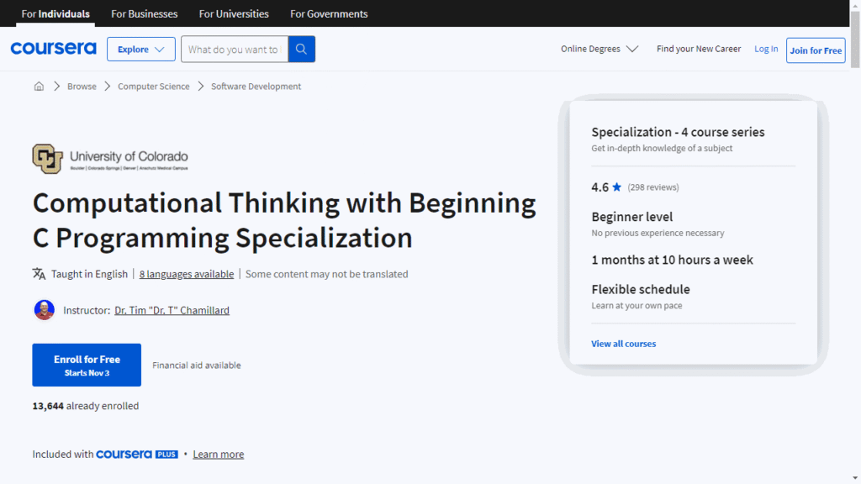Click the translation language icon
The height and width of the screenshot is (484, 861).
[x=39, y=274]
